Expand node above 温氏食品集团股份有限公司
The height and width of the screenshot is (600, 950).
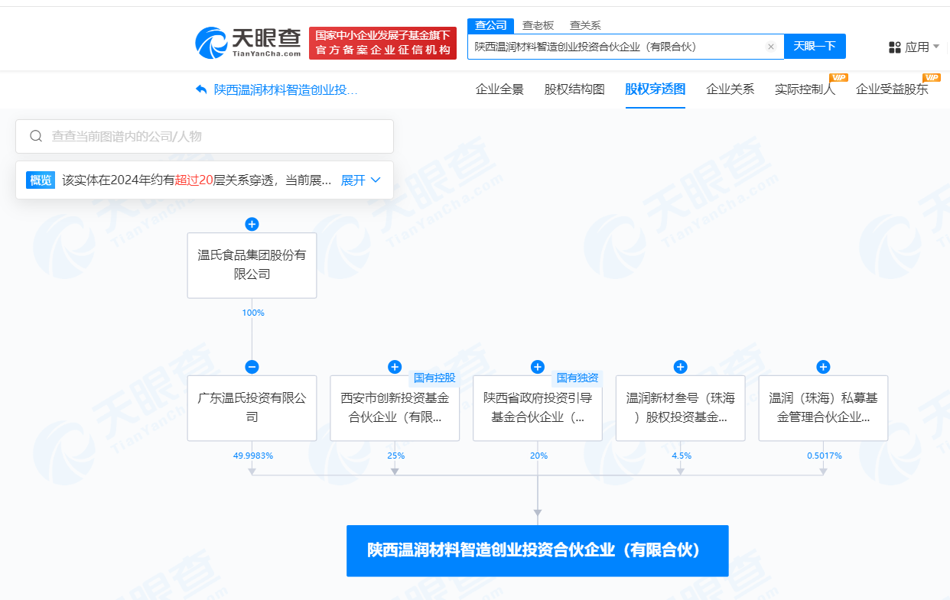pyautogui.click(x=252, y=224)
